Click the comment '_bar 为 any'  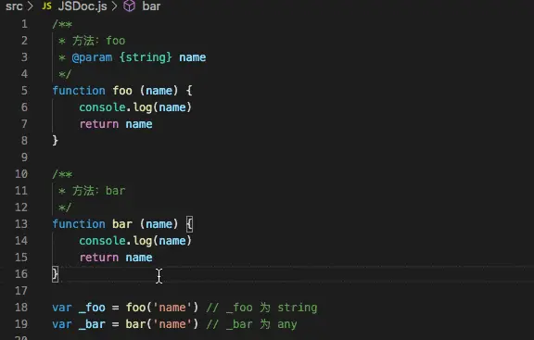pos(261,324)
